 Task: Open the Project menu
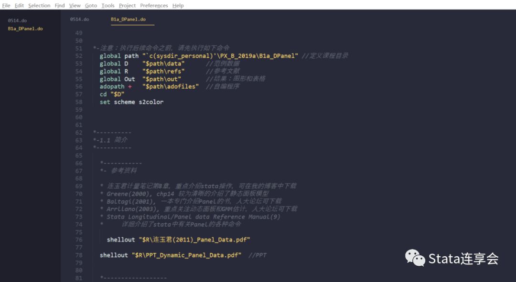[x=127, y=5]
